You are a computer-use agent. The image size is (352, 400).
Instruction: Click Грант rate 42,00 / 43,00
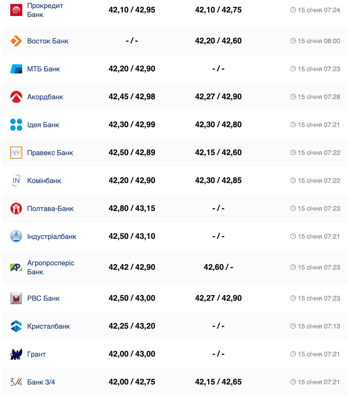coord(132,354)
